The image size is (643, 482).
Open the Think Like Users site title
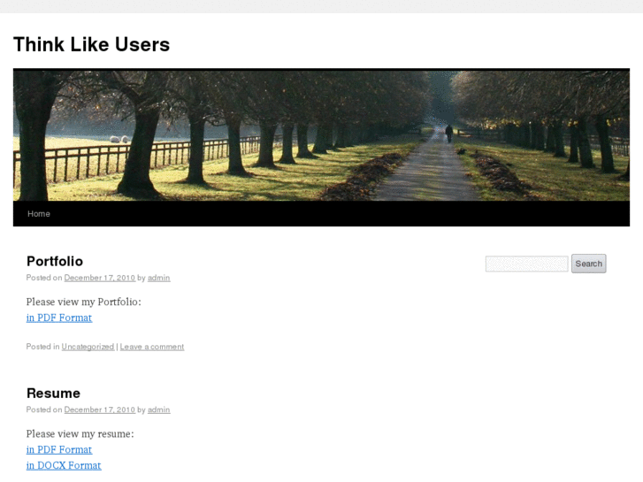(x=91, y=44)
